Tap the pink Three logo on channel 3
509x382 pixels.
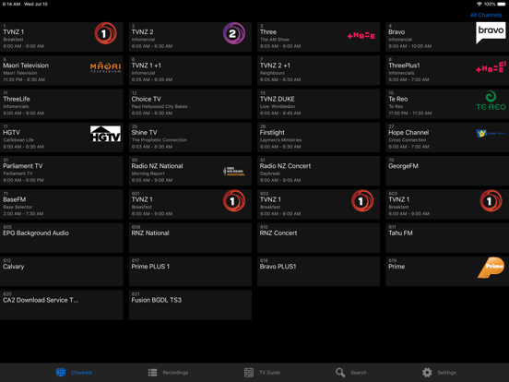(361, 35)
